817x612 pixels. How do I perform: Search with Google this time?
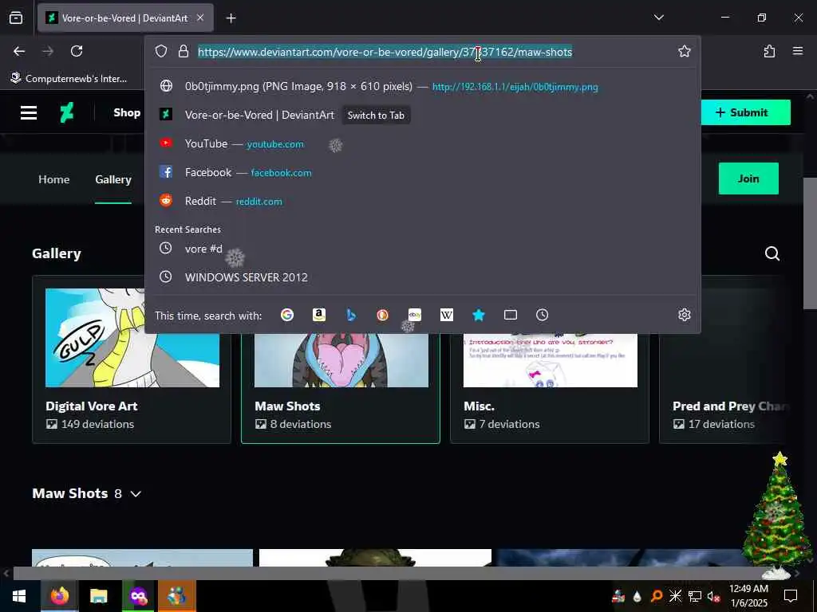pos(287,315)
